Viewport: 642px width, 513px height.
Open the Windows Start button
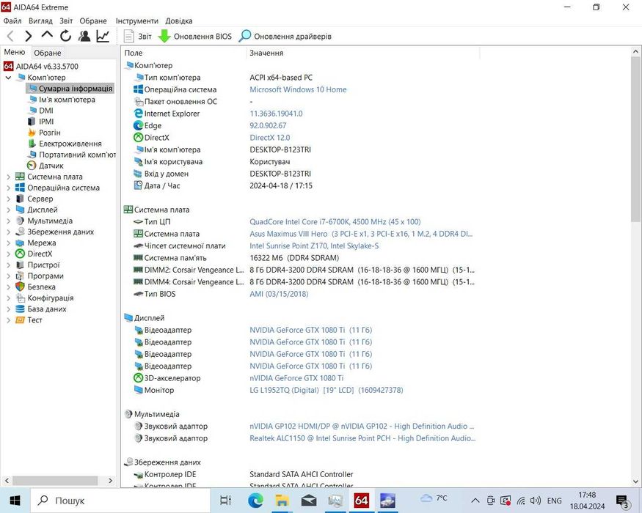point(15,501)
